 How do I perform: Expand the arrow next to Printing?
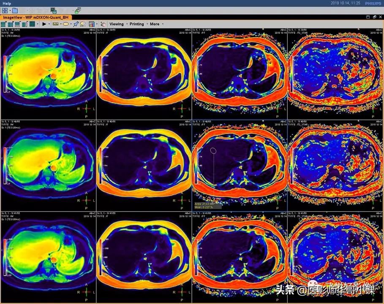147,24
